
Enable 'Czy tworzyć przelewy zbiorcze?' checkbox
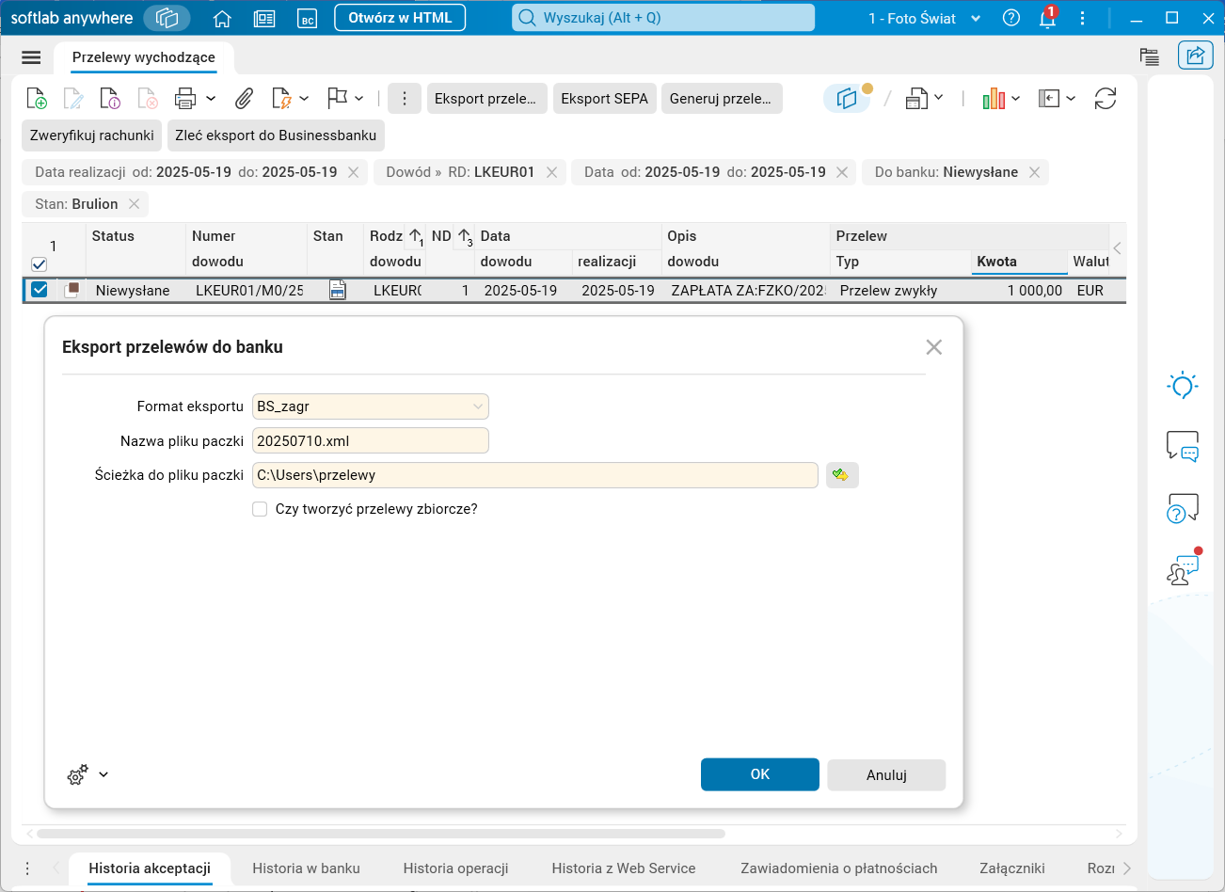pyautogui.click(x=260, y=509)
